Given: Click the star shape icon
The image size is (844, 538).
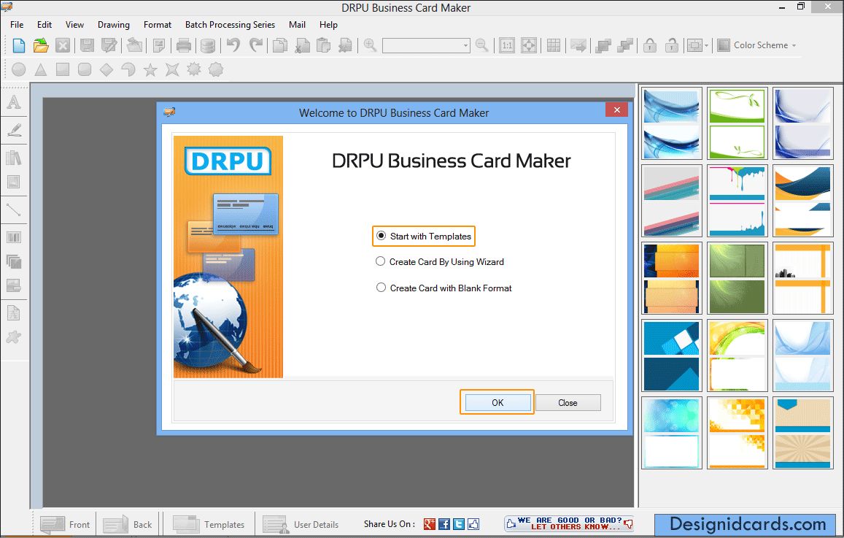Looking at the screenshot, I should [x=150, y=70].
